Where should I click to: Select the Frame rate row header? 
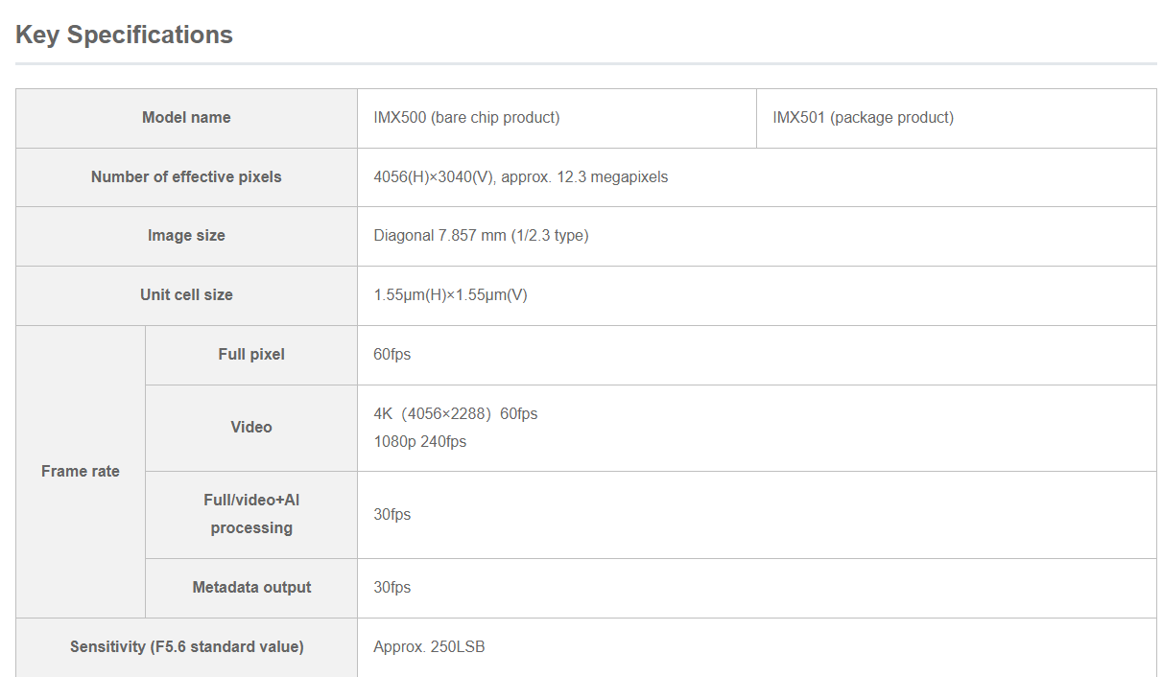pos(80,471)
